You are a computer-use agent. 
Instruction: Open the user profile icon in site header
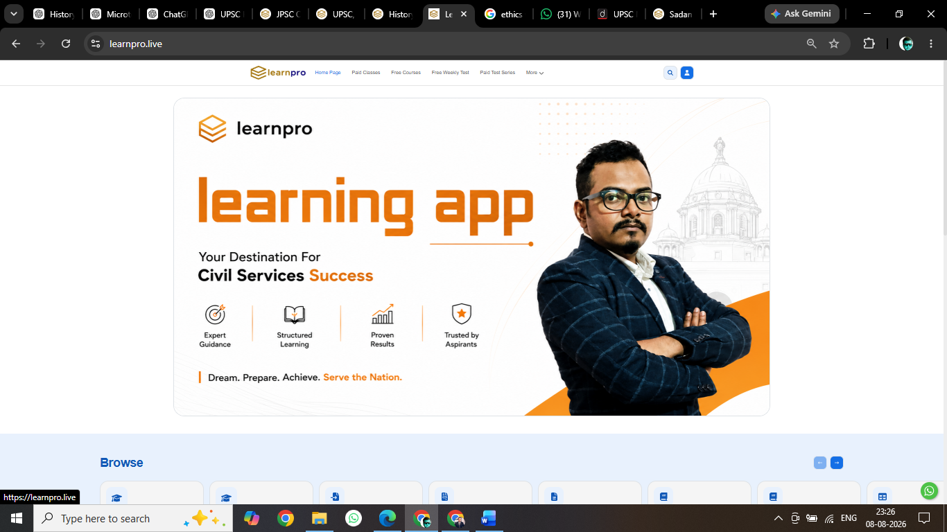pyautogui.click(x=687, y=73)
